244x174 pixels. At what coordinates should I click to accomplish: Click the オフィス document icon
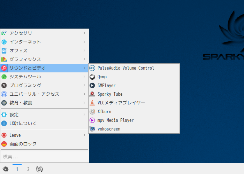[4, 50]
